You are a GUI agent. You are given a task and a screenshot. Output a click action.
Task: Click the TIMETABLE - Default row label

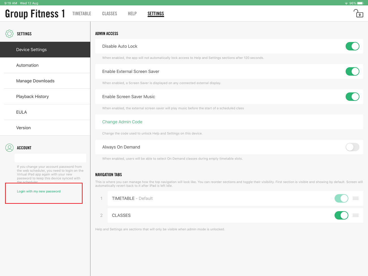click(x=132, y=198)
